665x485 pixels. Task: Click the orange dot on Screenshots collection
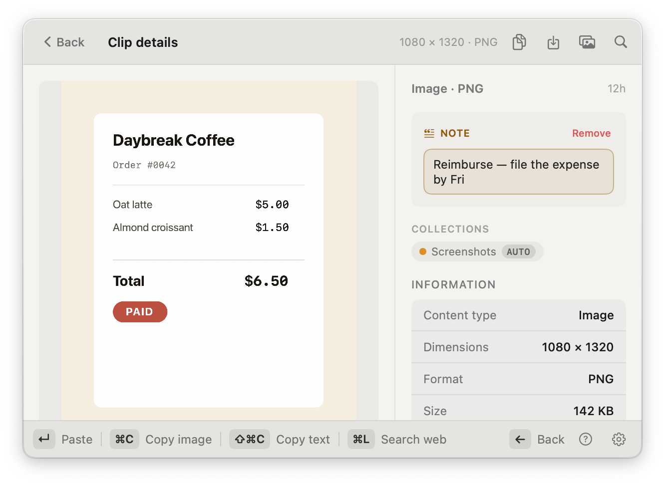(x=423, y=251)
